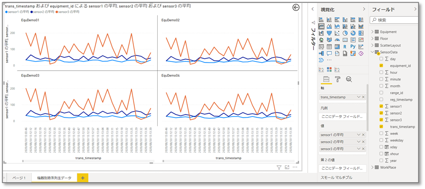
Task: Collapse the 視覚化 pane with right chevron
Action: (364, 9)
